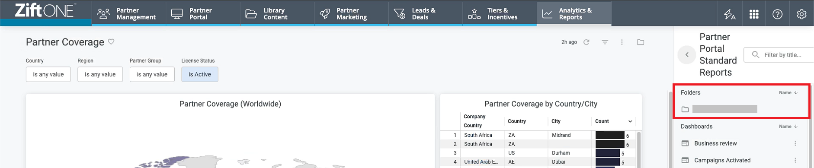Viewport: 814px width, 168px height.
Task: Click the count bar for Durham
Action: 608,153
